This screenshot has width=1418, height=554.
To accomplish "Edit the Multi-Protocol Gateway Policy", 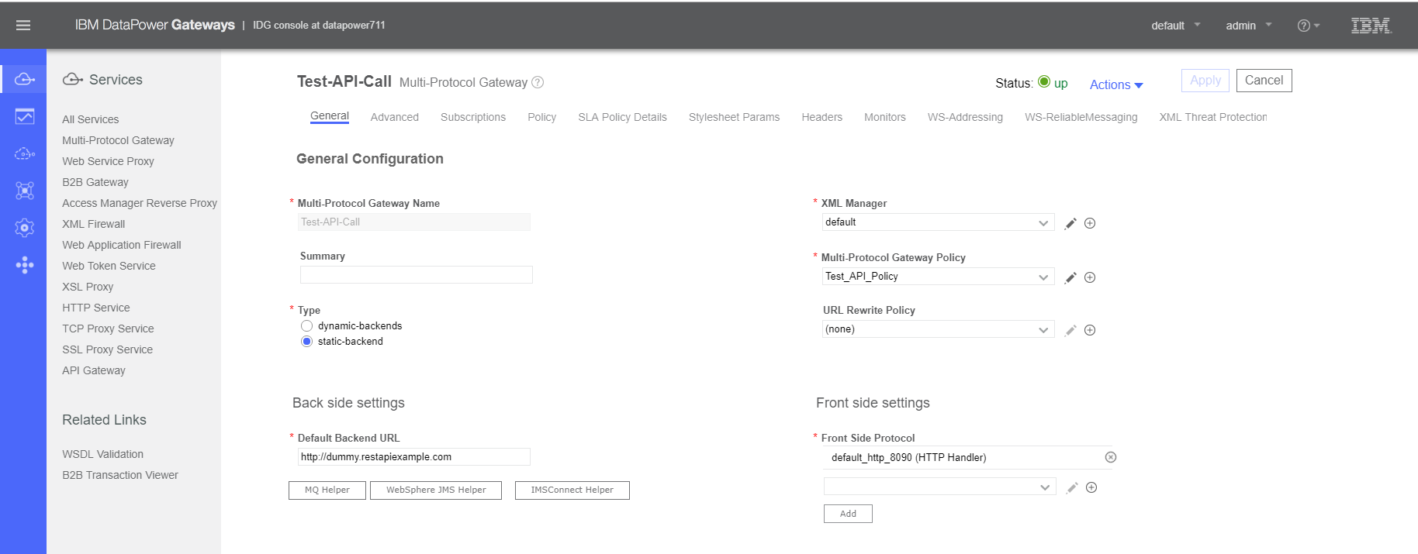I will [1070, 277].
